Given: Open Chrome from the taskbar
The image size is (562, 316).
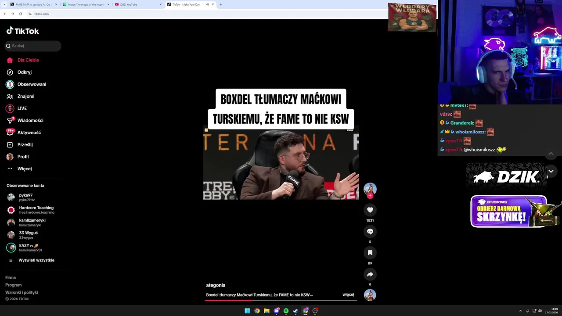Looking at the screenshot, I should pos(257,311).
